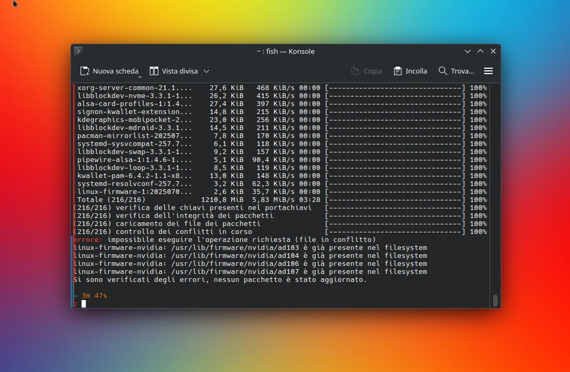Click the Nuova scheda terminal icon
The width and height of the screenshot is (570, 372).
point(84,70)
